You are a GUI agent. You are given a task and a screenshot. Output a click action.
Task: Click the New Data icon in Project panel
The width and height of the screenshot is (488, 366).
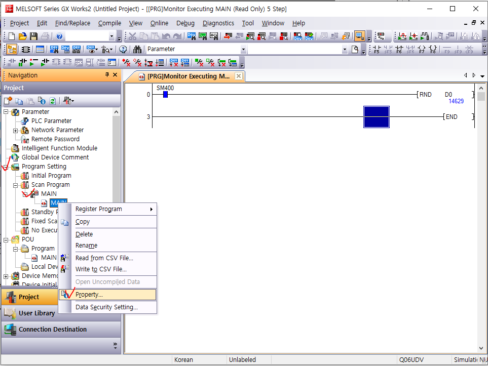8,101
